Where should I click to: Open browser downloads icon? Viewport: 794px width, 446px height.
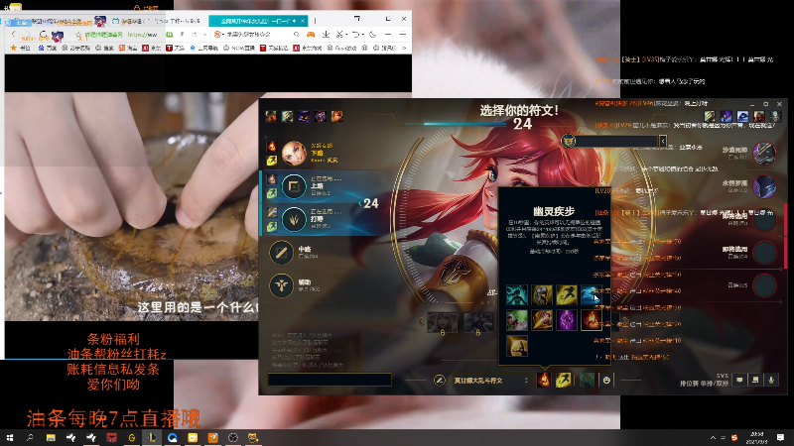click(327, 35)
